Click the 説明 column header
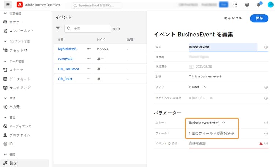The height and width of the screenshot is (167, 275). [130, 40]
